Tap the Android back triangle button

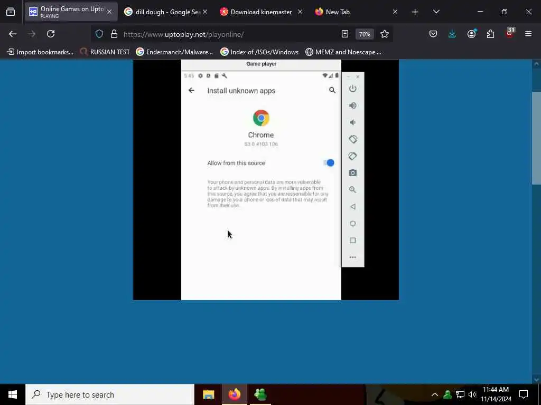(x=352, y=207)
